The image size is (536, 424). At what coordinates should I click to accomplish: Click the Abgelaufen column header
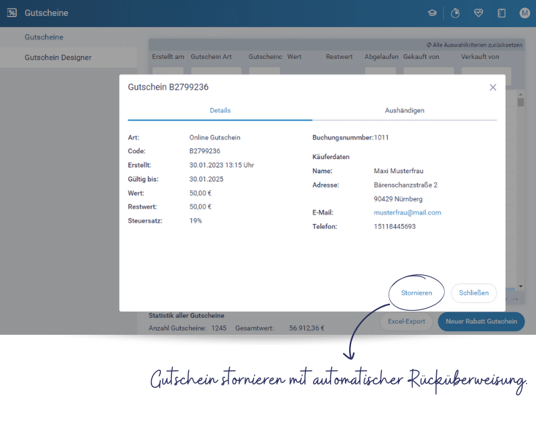(381, 57)
